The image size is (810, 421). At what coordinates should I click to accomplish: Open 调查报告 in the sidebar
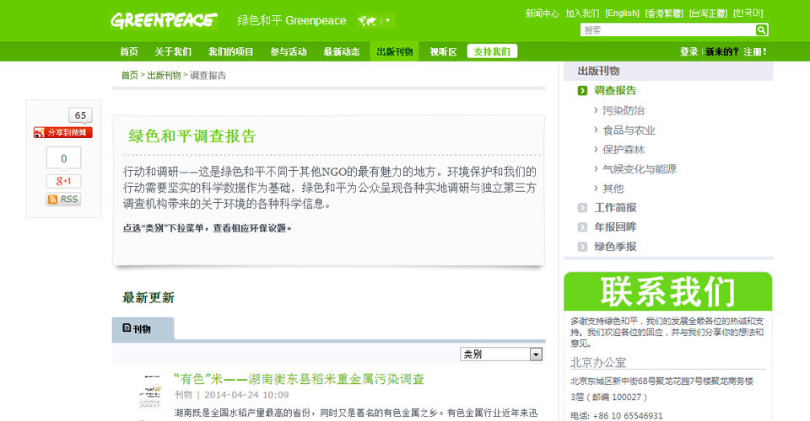[x=615, y=91]
